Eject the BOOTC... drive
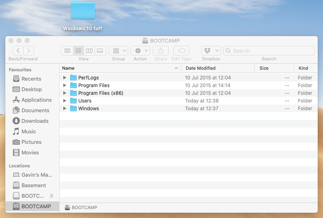The image size is (323, 218). point(52,196)
